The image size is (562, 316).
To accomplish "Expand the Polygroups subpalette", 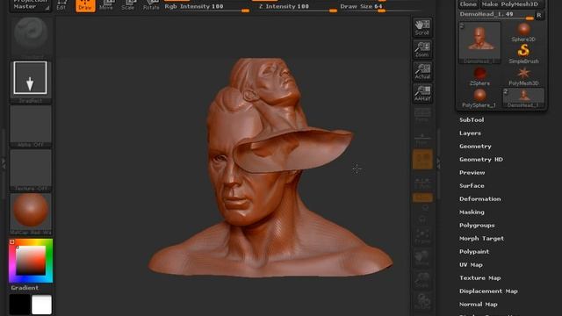I will pyautogui.click(x=477, y=226).
